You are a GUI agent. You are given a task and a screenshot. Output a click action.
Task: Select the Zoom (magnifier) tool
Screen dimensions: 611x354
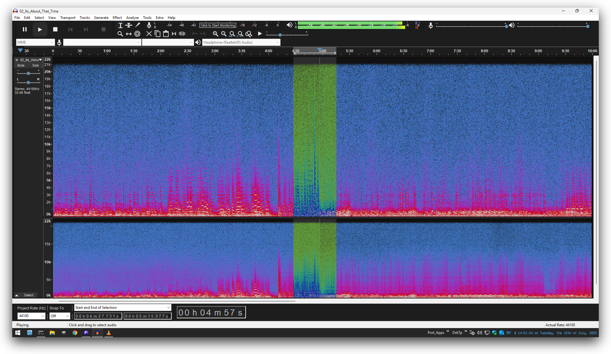click(120, 34)
